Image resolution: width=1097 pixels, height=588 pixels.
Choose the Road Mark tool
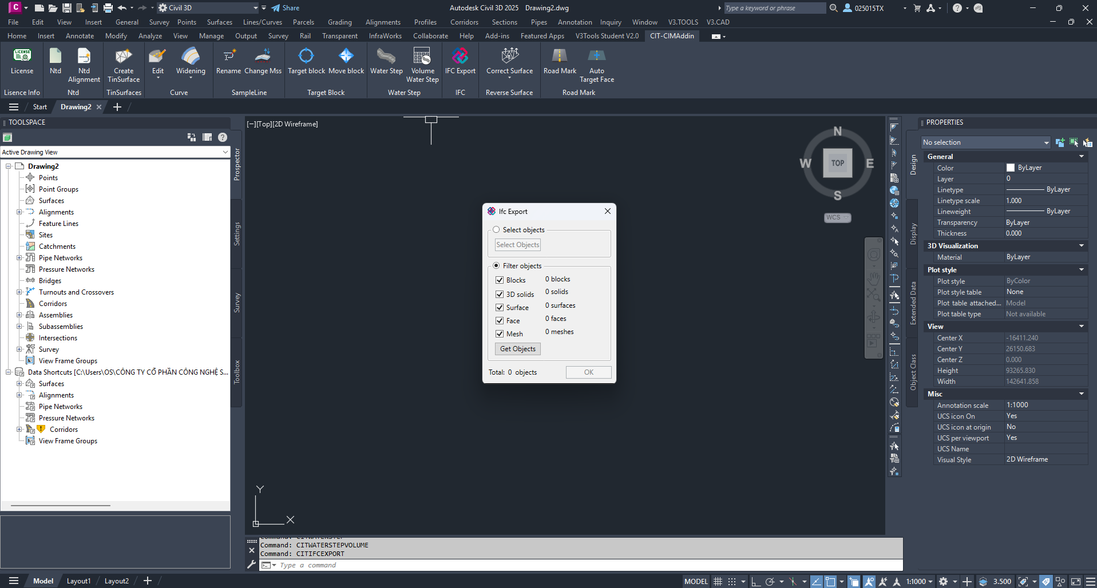click(x=560, y=62)
